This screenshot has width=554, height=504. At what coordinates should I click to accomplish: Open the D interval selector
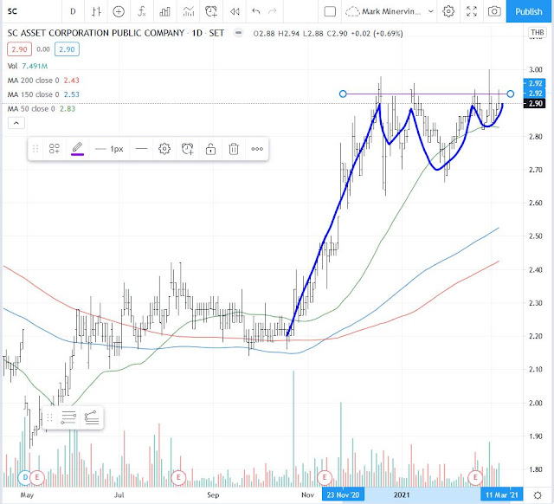point(73,11)
